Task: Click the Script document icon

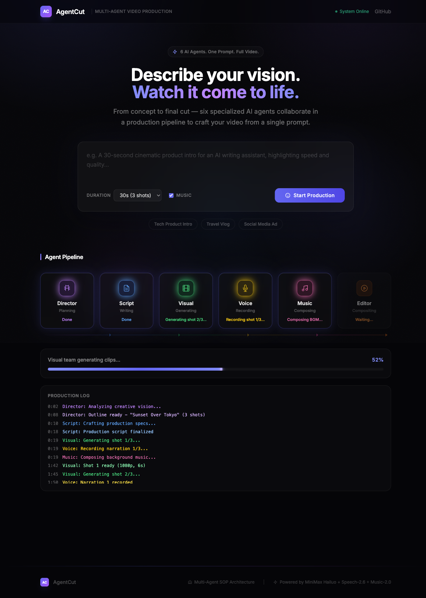Action: pyautogui.click(x=127, y=288)
